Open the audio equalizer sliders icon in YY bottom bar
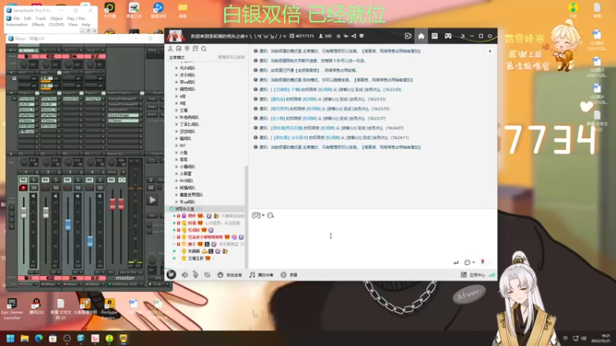 tap(207, 275)
